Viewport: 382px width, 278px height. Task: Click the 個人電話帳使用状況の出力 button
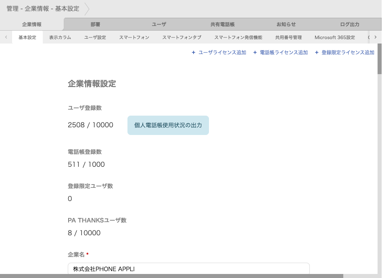click(x=168, y=125)
